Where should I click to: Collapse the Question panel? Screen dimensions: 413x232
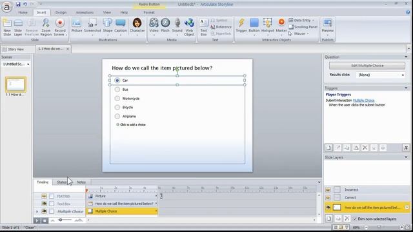[406, 57]
